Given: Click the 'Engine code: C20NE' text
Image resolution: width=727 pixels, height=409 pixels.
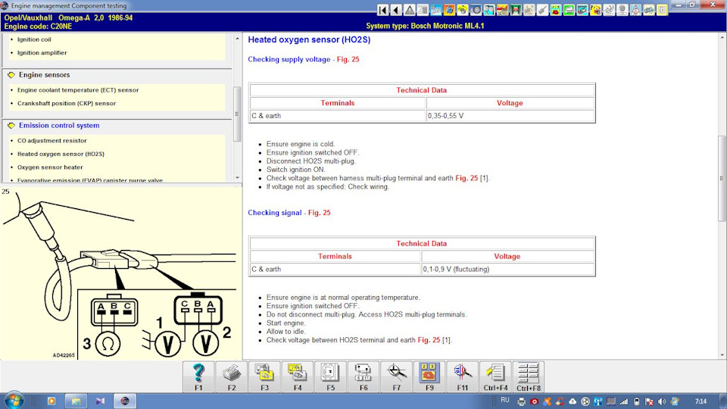Looking at the screenshot, I should coord(38,27).
